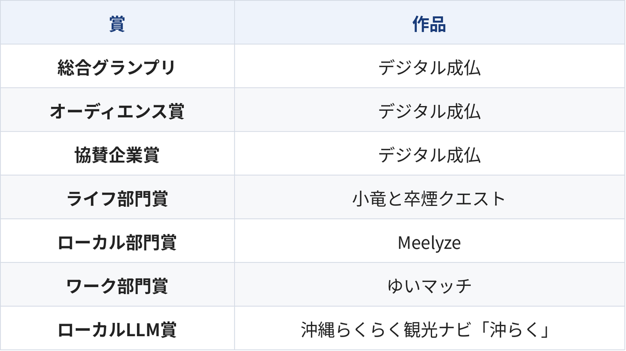Select the ローカルLLM賞 cell

(117, 328)
